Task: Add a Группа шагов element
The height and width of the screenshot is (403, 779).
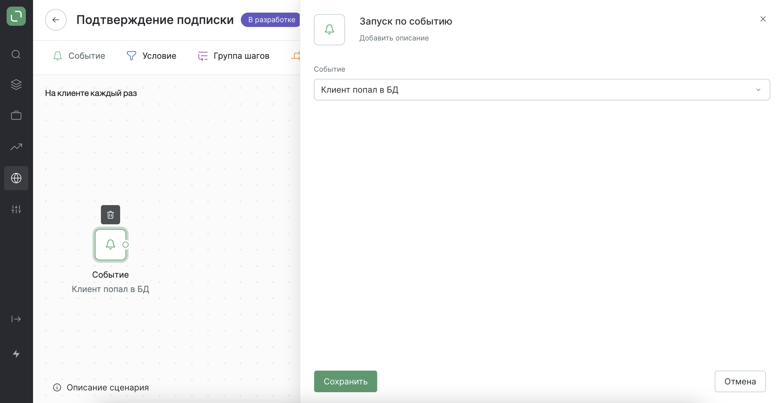Action: [233, 56]
